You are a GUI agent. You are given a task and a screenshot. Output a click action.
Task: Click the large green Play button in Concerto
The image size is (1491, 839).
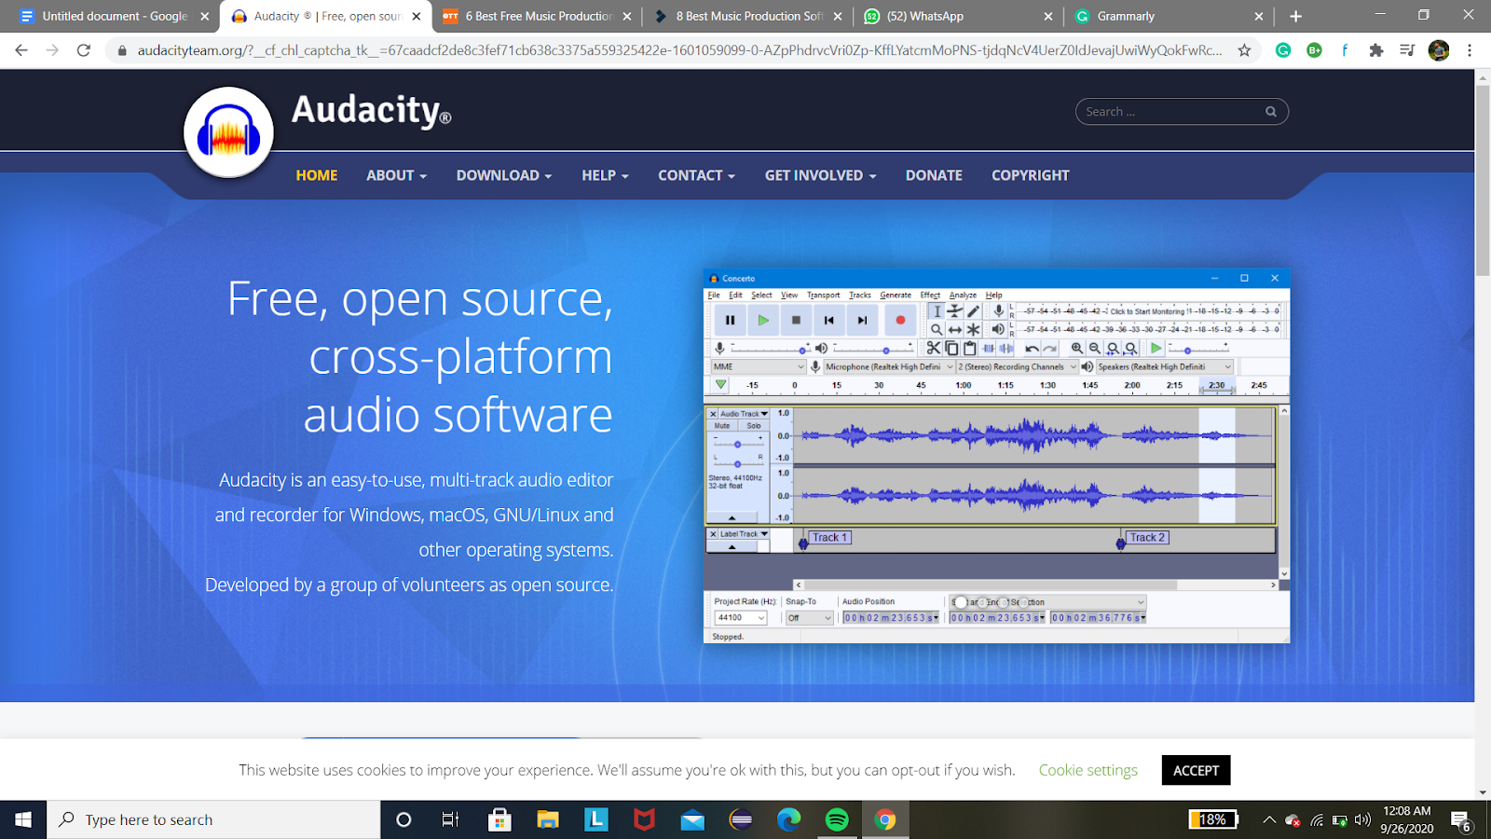point(763,320)
